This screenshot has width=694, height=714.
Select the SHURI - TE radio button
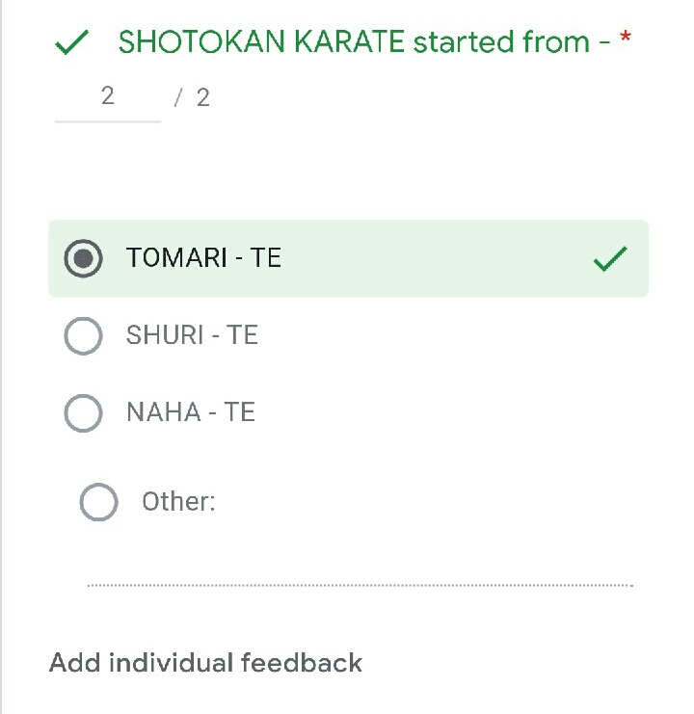point(83,336)
